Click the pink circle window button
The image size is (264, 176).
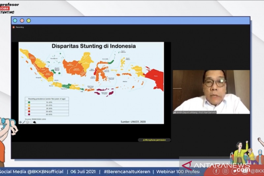22,20
